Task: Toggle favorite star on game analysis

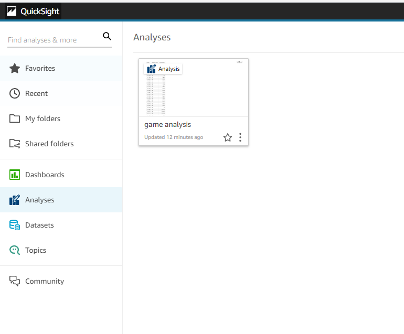Action: [228, 137]
